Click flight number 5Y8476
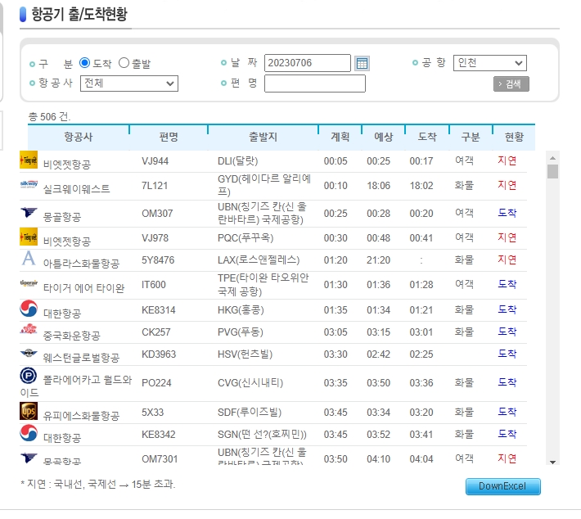The height and width of the screenshot is (519, 581). pyautogui.click(x=158, y=259)
